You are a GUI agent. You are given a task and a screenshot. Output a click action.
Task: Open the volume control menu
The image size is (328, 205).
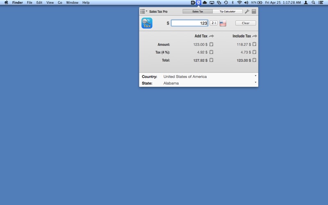[x=246, y=2]
